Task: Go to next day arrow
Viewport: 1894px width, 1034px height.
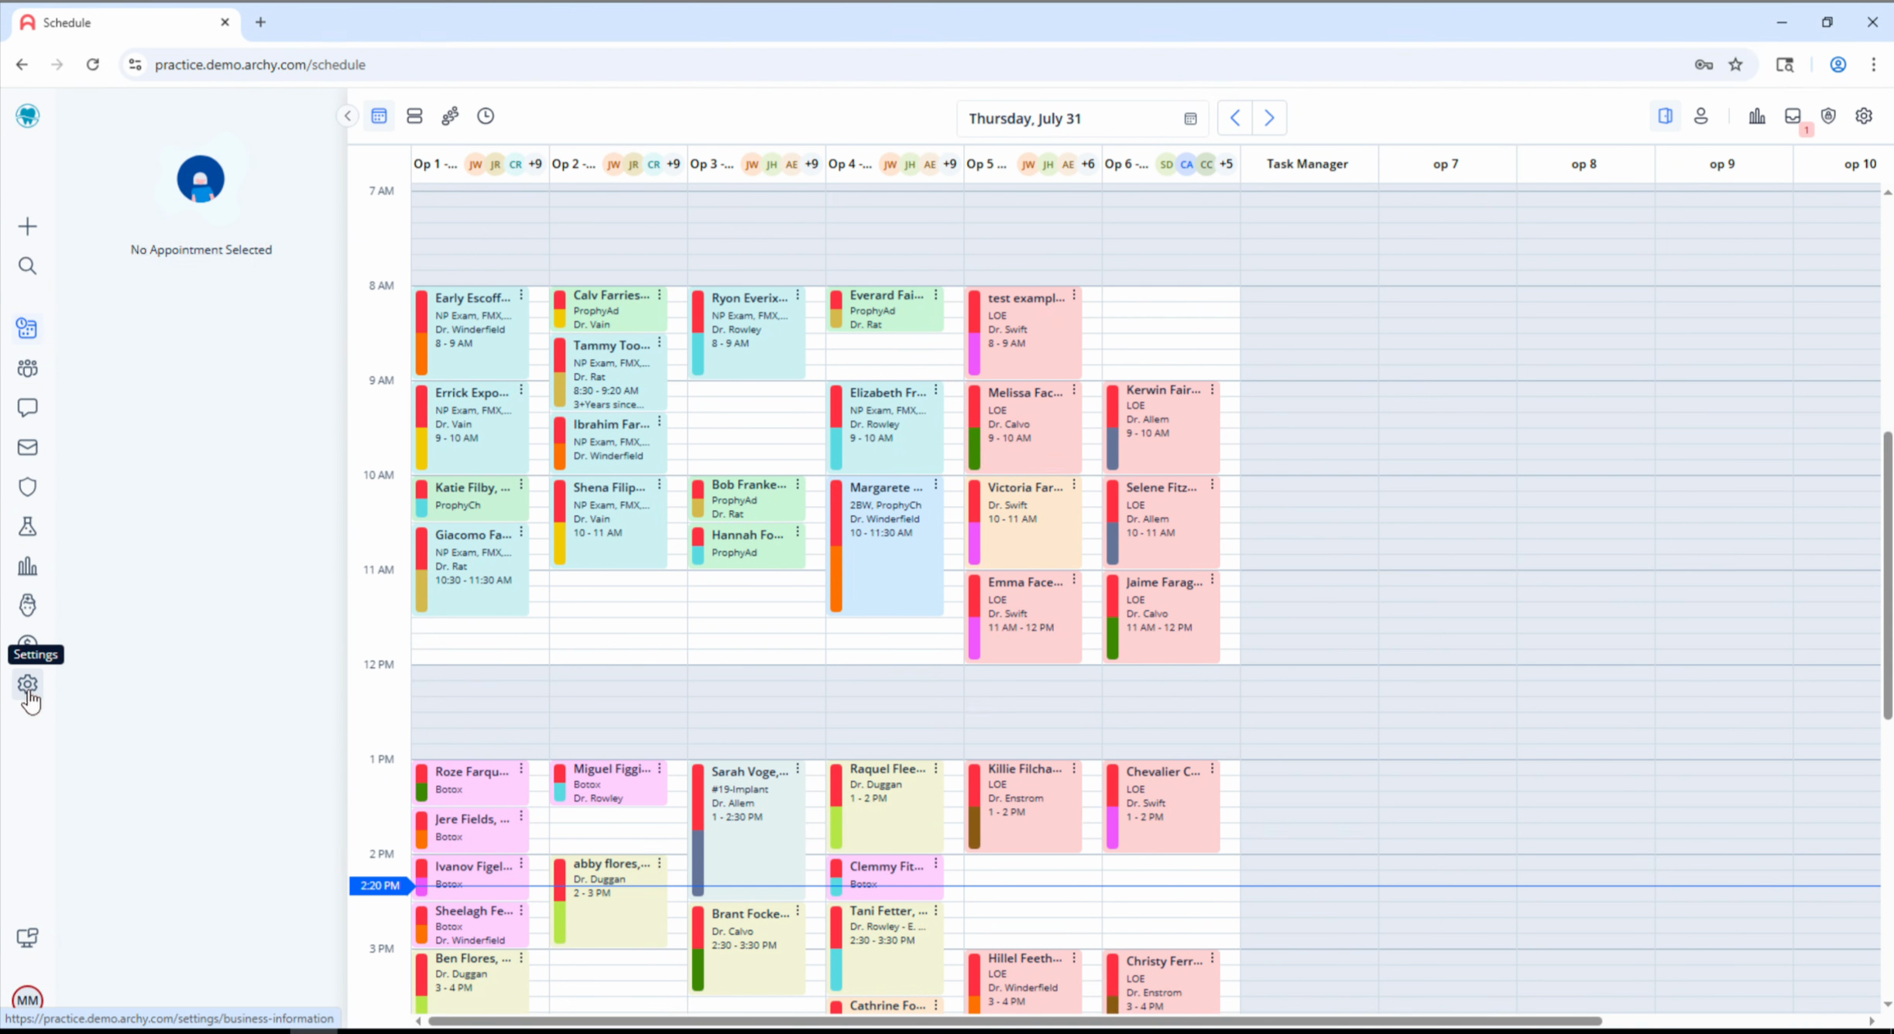Action: coord(1268,118)
